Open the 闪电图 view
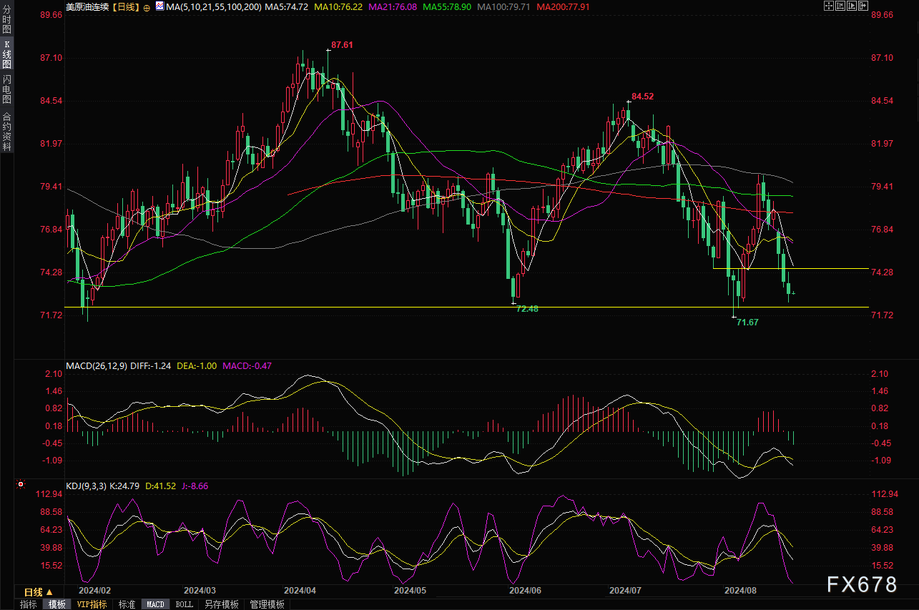This screenshot has height=610, width=919. (x=7, y=89)
